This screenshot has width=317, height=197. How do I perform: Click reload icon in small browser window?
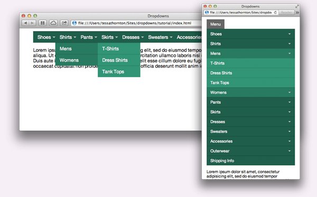[275, 13]
